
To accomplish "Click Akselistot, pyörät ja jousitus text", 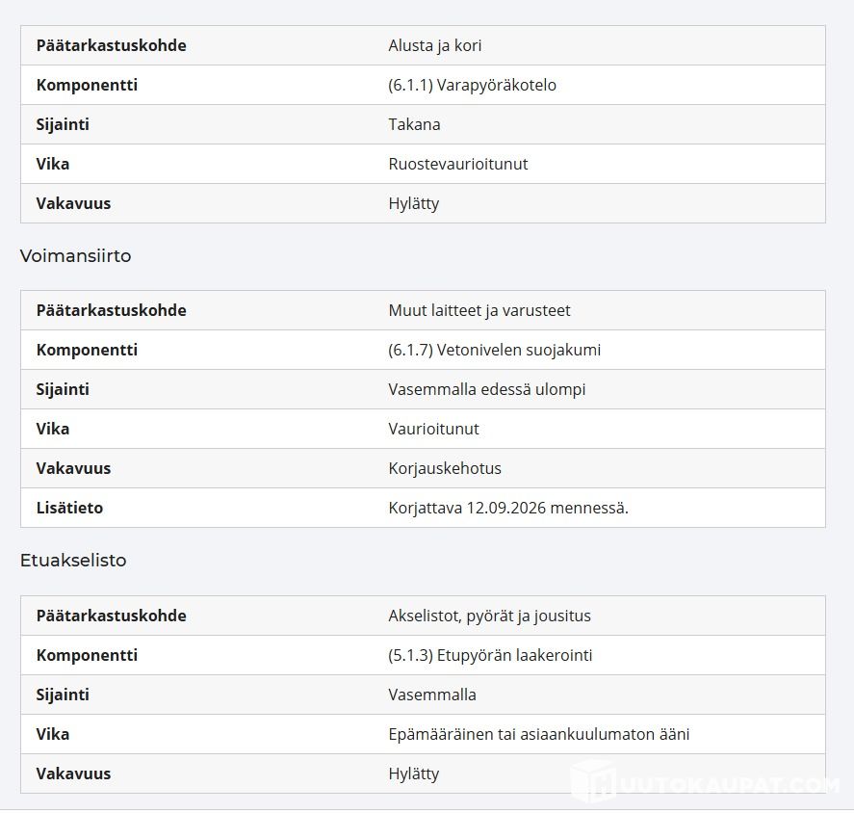I will 490,616.
